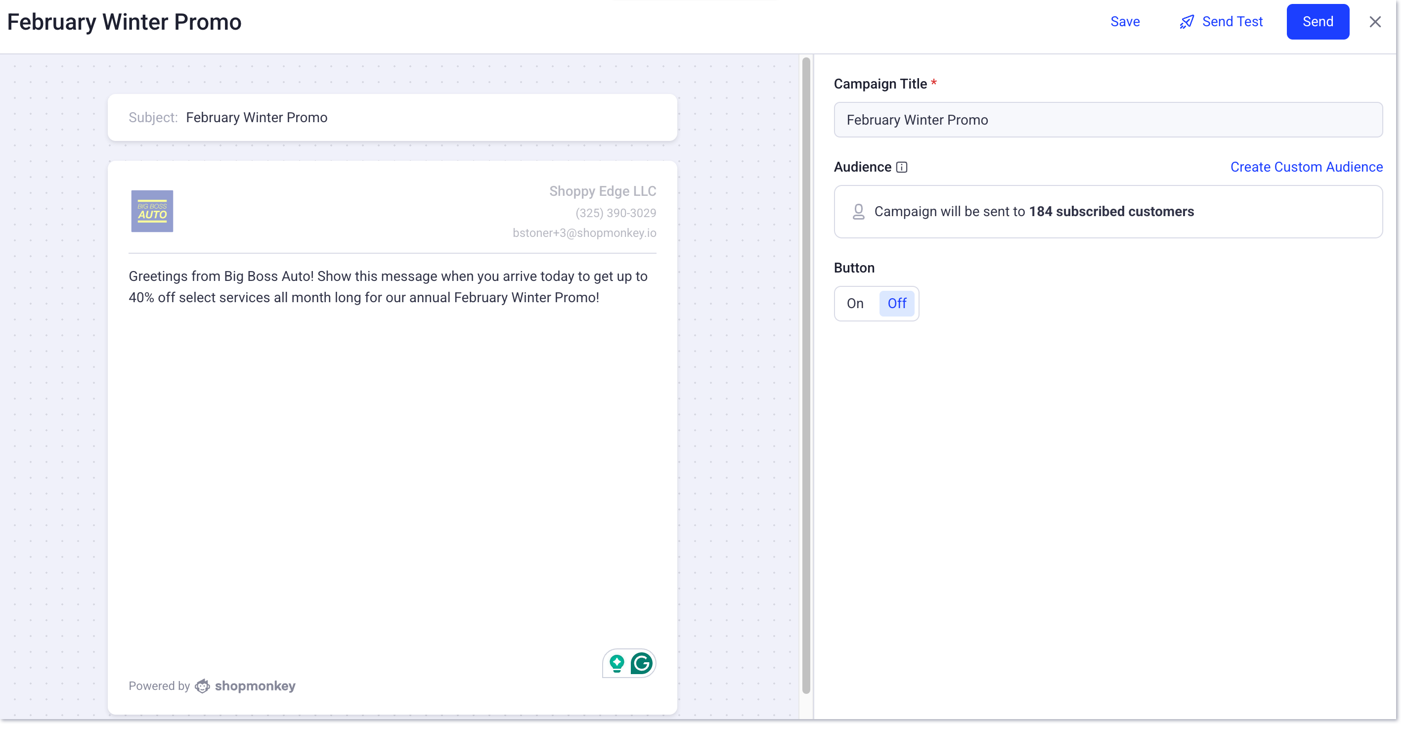Click the email body greeting text
Image resolution: width=1406 pixels, height=729 pixels.
pos(388,287)
